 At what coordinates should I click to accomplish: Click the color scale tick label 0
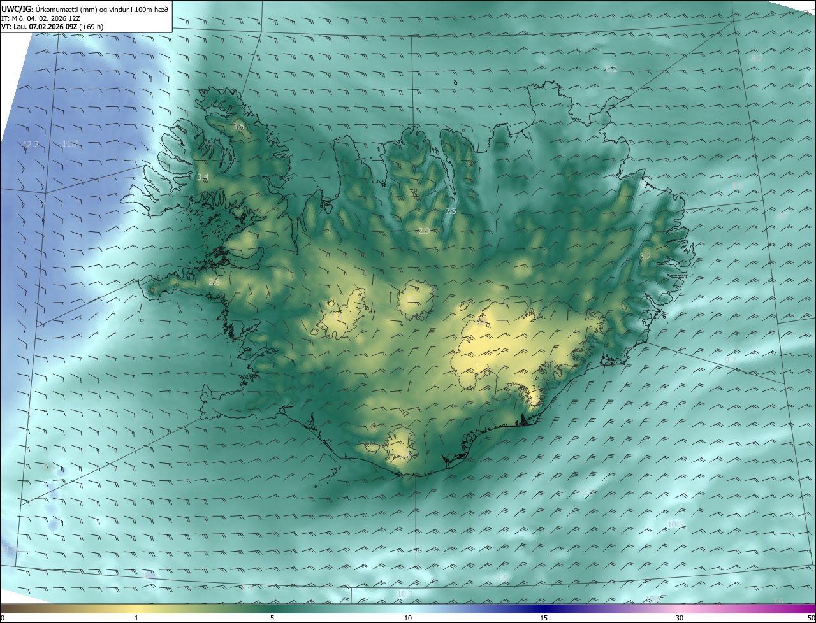click(x=3, y=618)
